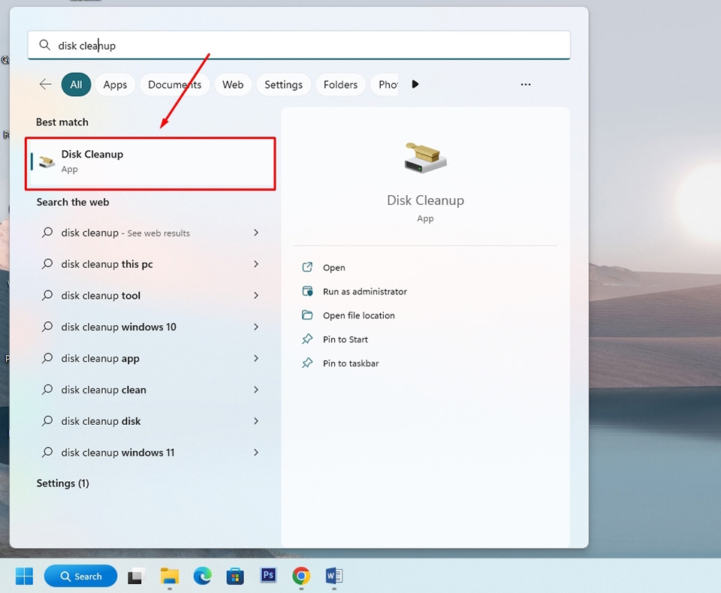Switch to the Web filter tab

(233, 85)
